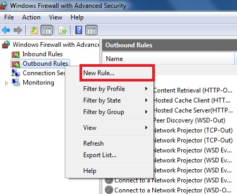Select the Hosted Cache Server(HTTP... rule
Viewport: 237px width, 194px height.
point(193,110)
